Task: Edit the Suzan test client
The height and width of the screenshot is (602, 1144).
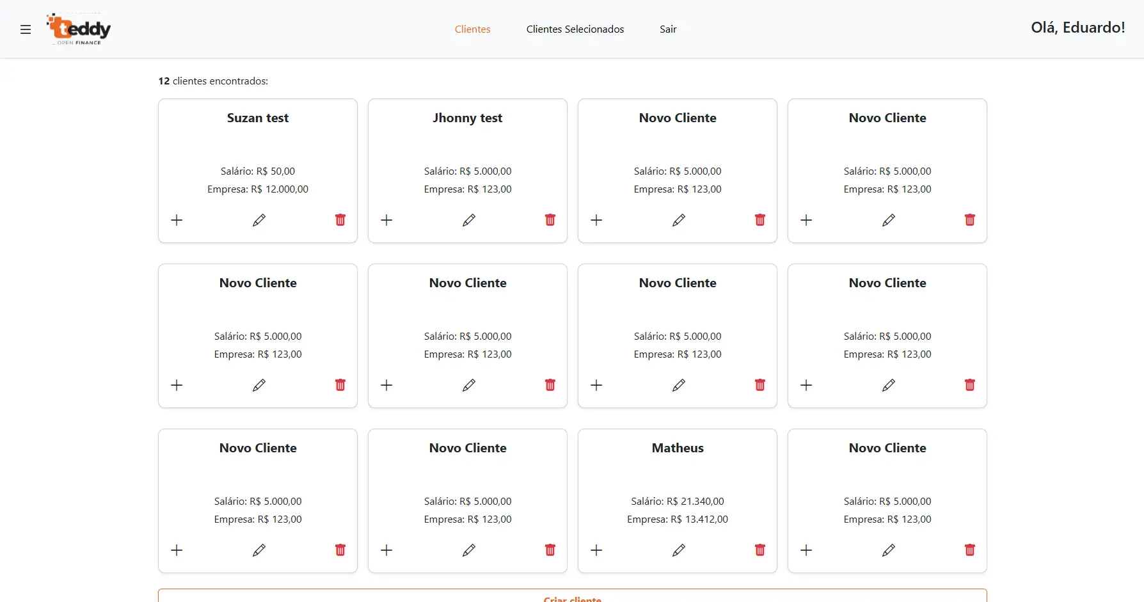Action: [258, 220]
